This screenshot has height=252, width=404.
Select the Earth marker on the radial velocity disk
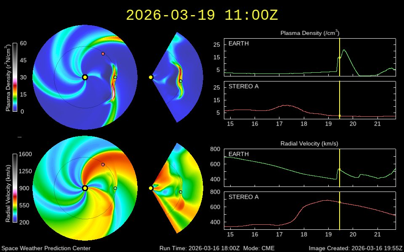tap(114, 189)
